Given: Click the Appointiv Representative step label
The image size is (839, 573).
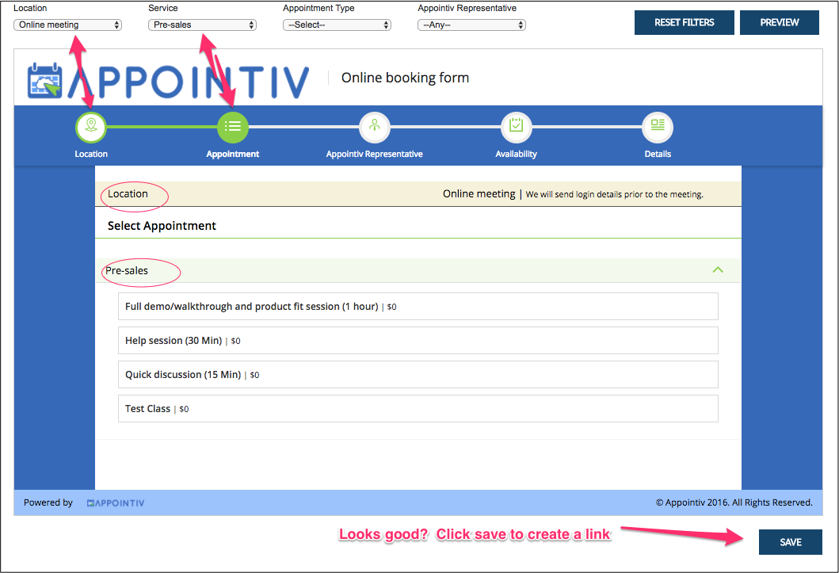Looking at the screenshot, I should coord(375,154).
